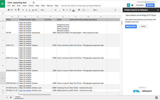Redo the last action

pos(15,10)
